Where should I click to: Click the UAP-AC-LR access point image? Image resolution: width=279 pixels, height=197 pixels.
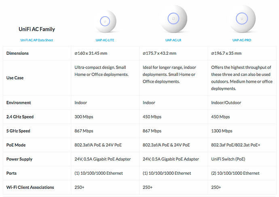173,19
